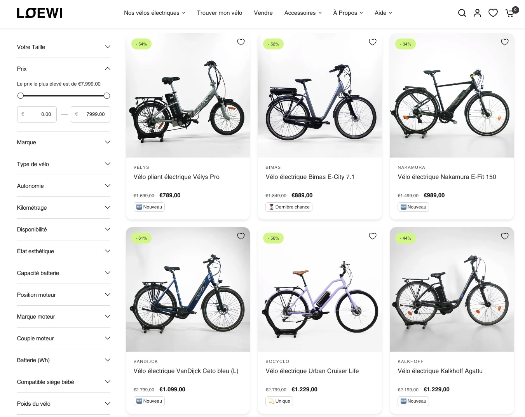Screen dimensions: 525x417
Task: Click the minimum price input field
Action: pos(37,114)
